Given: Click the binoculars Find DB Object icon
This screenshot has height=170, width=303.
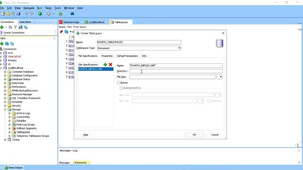Looking at the screenshot, I should pyautogui.click(x=72, y=14).
